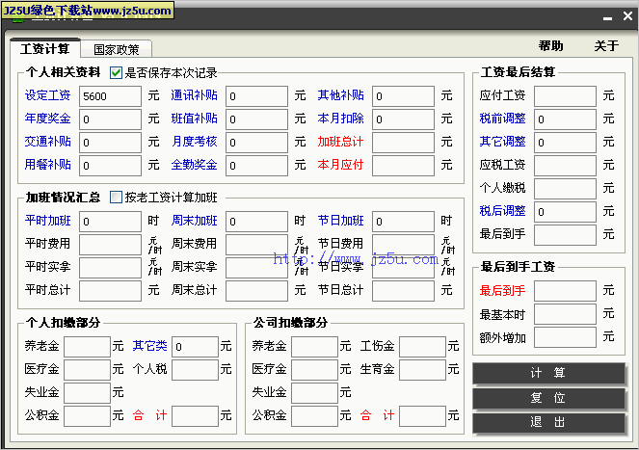Click the 设定工资 blue label

tap(47, 95)
